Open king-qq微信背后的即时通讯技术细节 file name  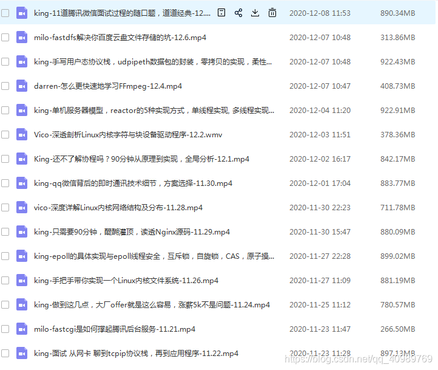pyautogui.click(x=133, y=183)
